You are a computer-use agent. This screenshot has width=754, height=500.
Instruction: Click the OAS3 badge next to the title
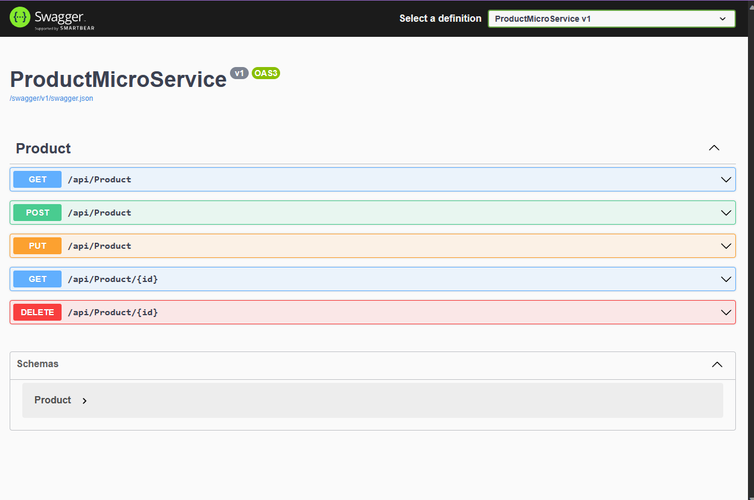[x=266, y=73]
